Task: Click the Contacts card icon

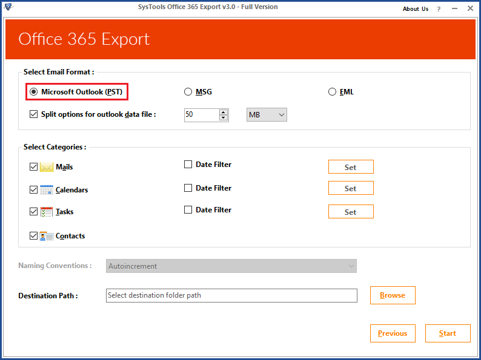Action: 47,236
